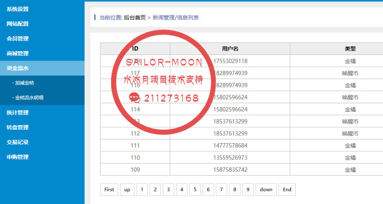The width and height of the screenshot is (383, 204).
Task: Open page 5 in pagination
Action: (195, 190)
